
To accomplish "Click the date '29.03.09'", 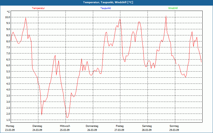I will pyautogui.click(x=174, y=130).
